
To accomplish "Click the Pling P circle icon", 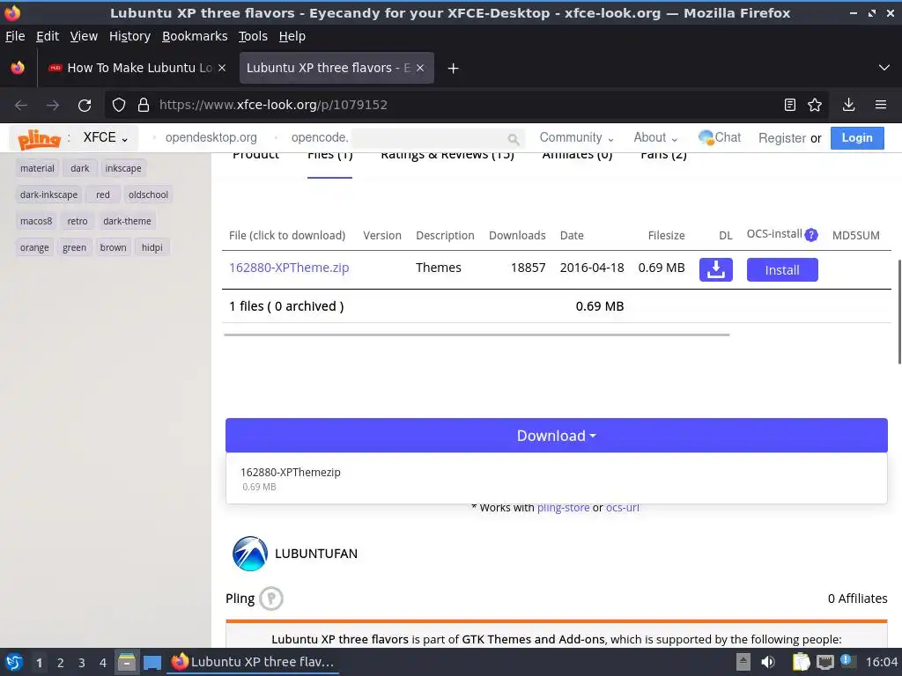I will [x=271, y=599].
